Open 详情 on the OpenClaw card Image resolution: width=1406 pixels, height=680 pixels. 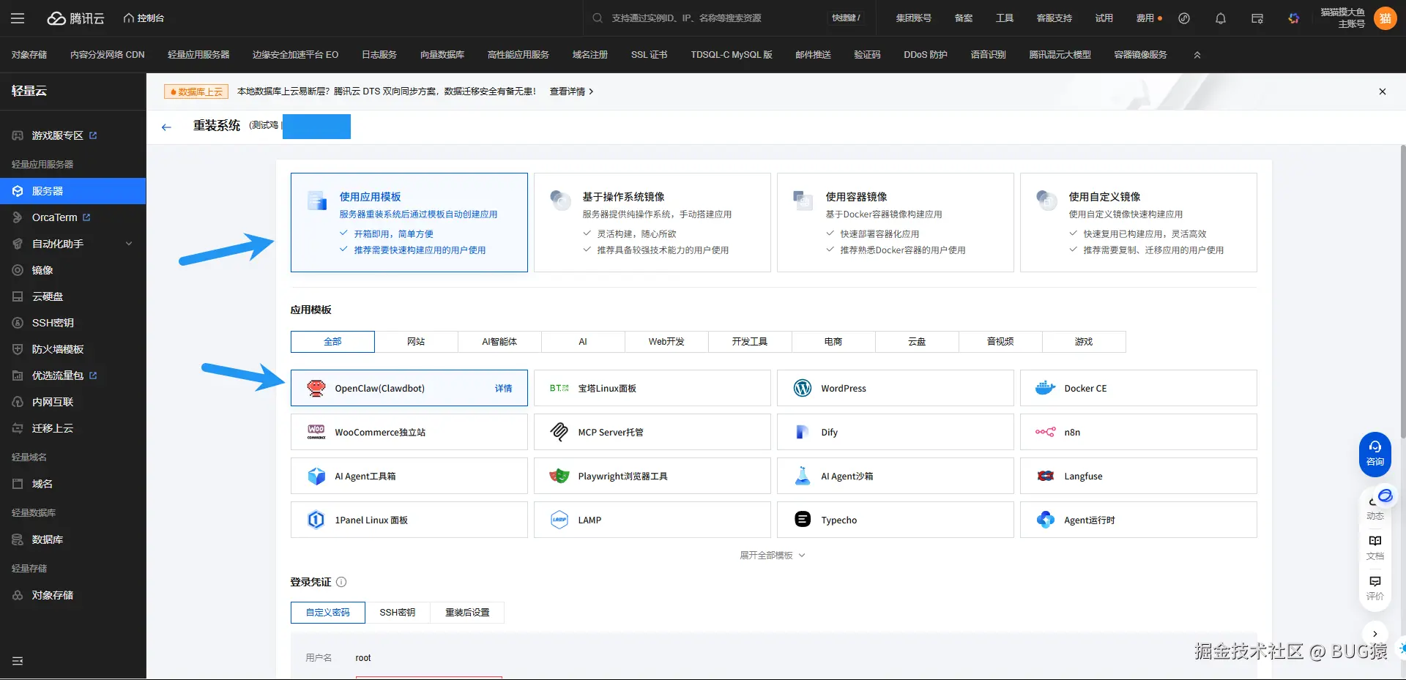(503, 388)
